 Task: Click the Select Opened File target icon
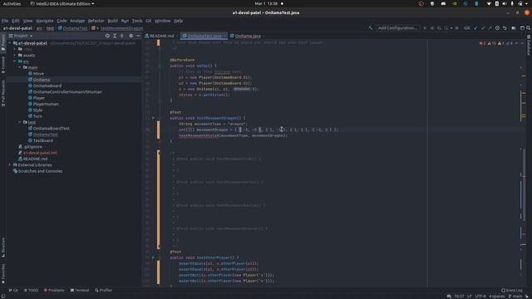pos(107,36)
